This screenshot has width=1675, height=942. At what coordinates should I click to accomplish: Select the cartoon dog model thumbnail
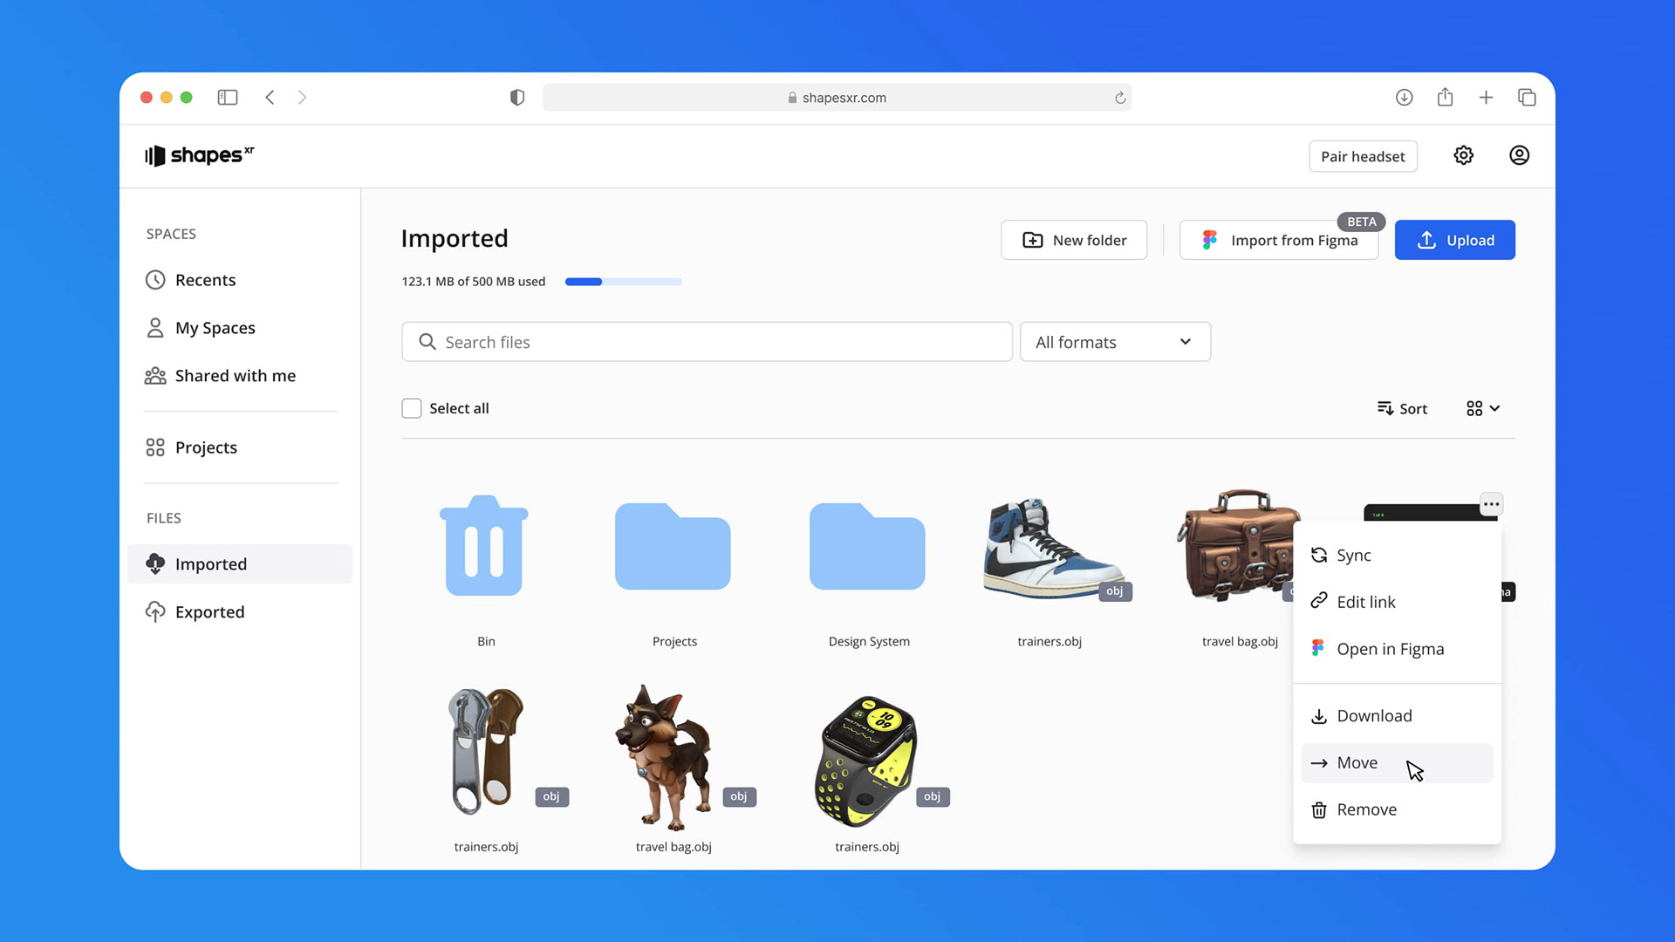click(x=666, y=757)
